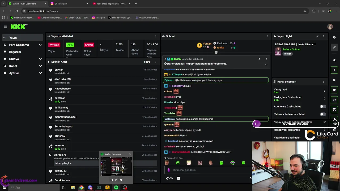Open the shop icon below chat input

coord(178,178)
